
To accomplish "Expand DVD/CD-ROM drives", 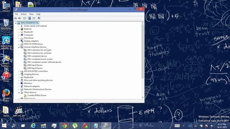I will tap(19, 44).
